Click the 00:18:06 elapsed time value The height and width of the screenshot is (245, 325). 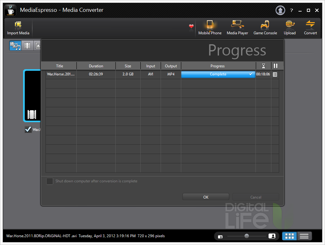[x=263, y=74]
